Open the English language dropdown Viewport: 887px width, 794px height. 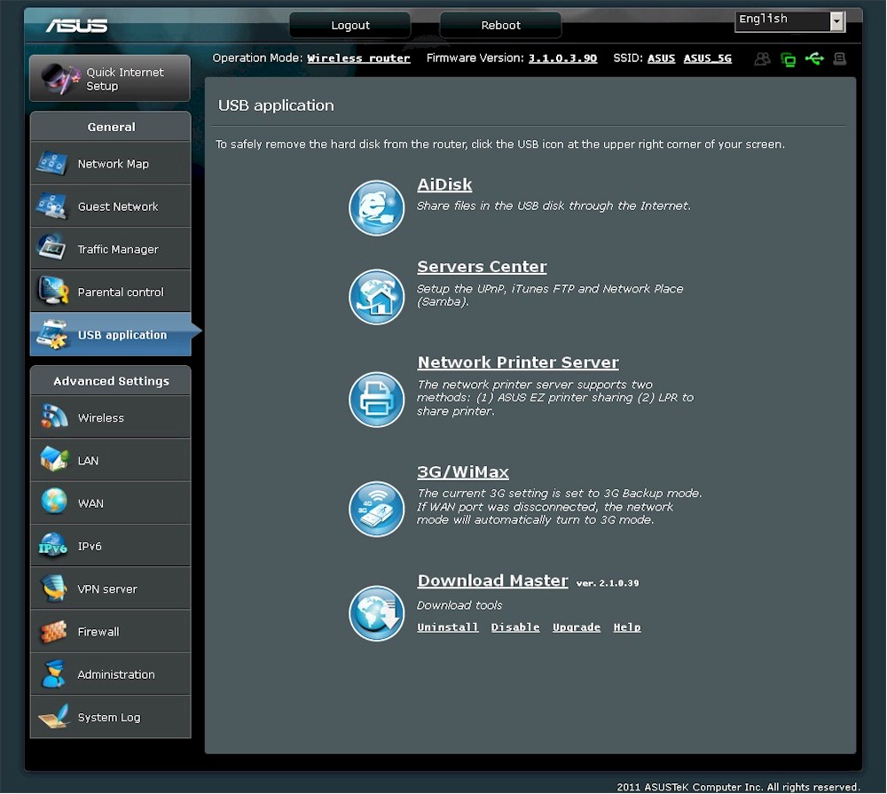789,21
